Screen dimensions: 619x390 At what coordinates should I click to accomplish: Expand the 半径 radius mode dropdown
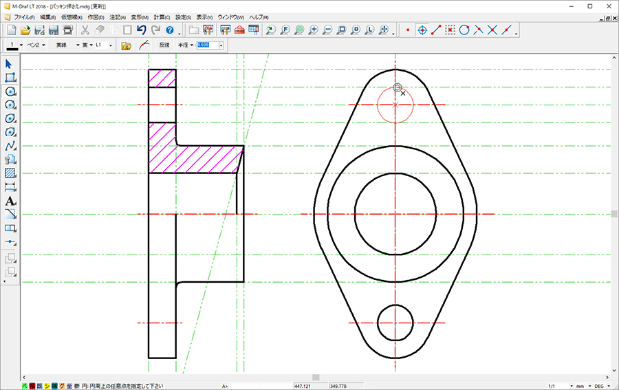point(186,45)
